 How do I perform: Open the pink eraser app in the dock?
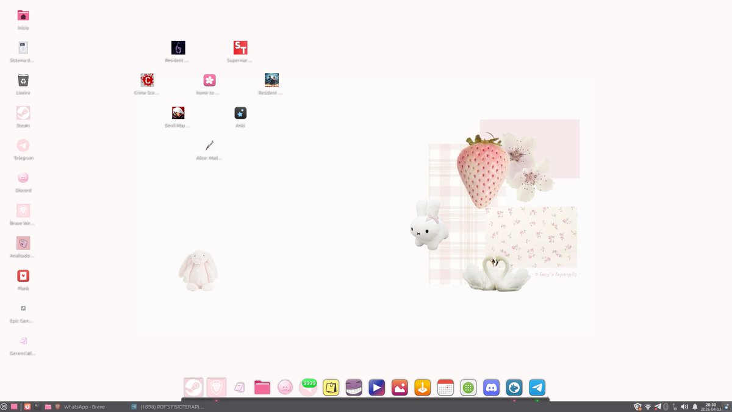point(240,387)
